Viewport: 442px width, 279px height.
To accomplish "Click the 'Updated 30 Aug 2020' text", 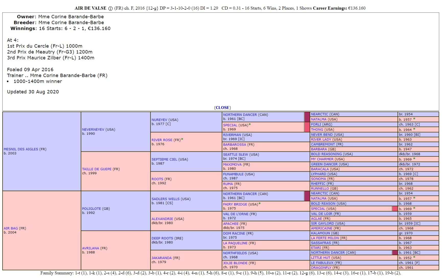I will click(33, 92).
